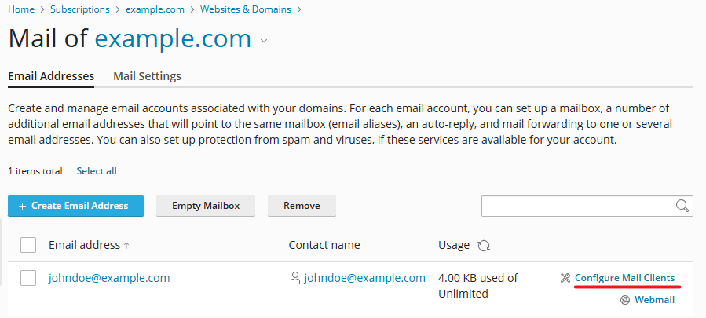Expand the chevron after Websites & Domains

299,9
